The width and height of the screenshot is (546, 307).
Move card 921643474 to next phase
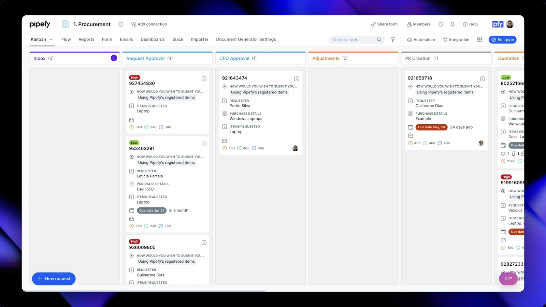point(297,79)
